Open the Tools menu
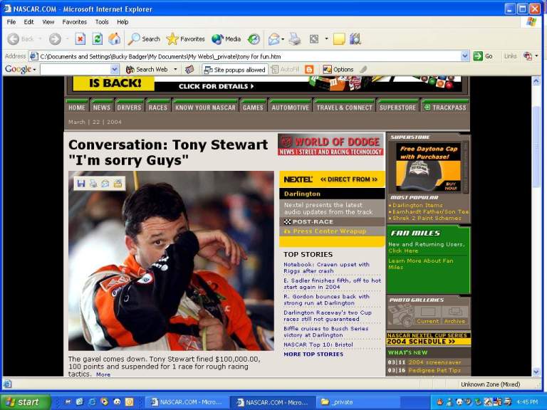This screenshot has width=547, height=410. 102,22
